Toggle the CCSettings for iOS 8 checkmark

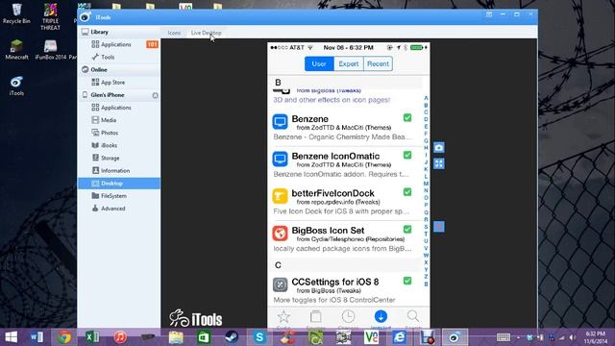click(407, 281)
